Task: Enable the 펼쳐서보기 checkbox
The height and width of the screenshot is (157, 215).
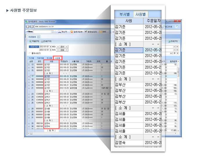Action: pyautogui.click(x=29, y=53)
